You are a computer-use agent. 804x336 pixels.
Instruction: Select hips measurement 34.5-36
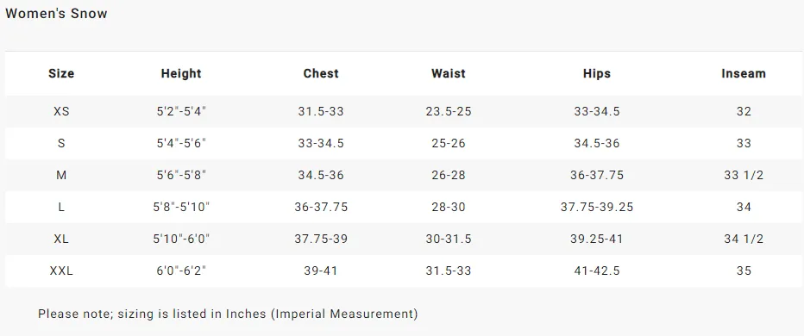597,143
